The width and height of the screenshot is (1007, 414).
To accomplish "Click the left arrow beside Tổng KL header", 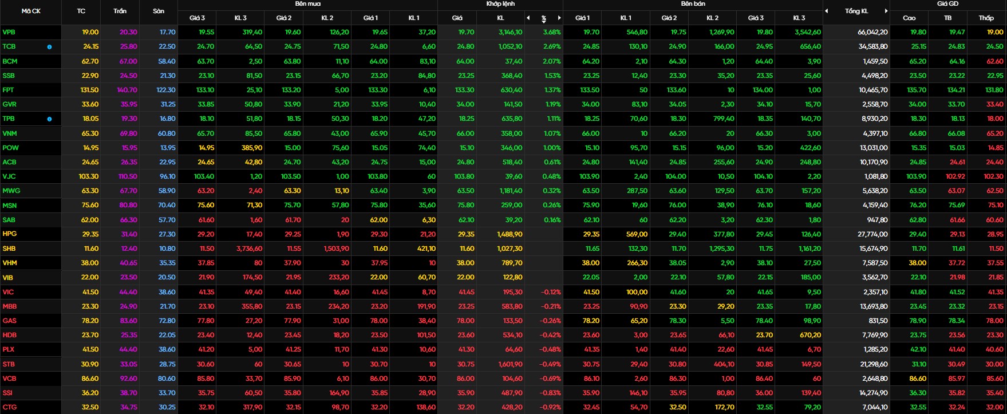I will (x=826, y=11).
